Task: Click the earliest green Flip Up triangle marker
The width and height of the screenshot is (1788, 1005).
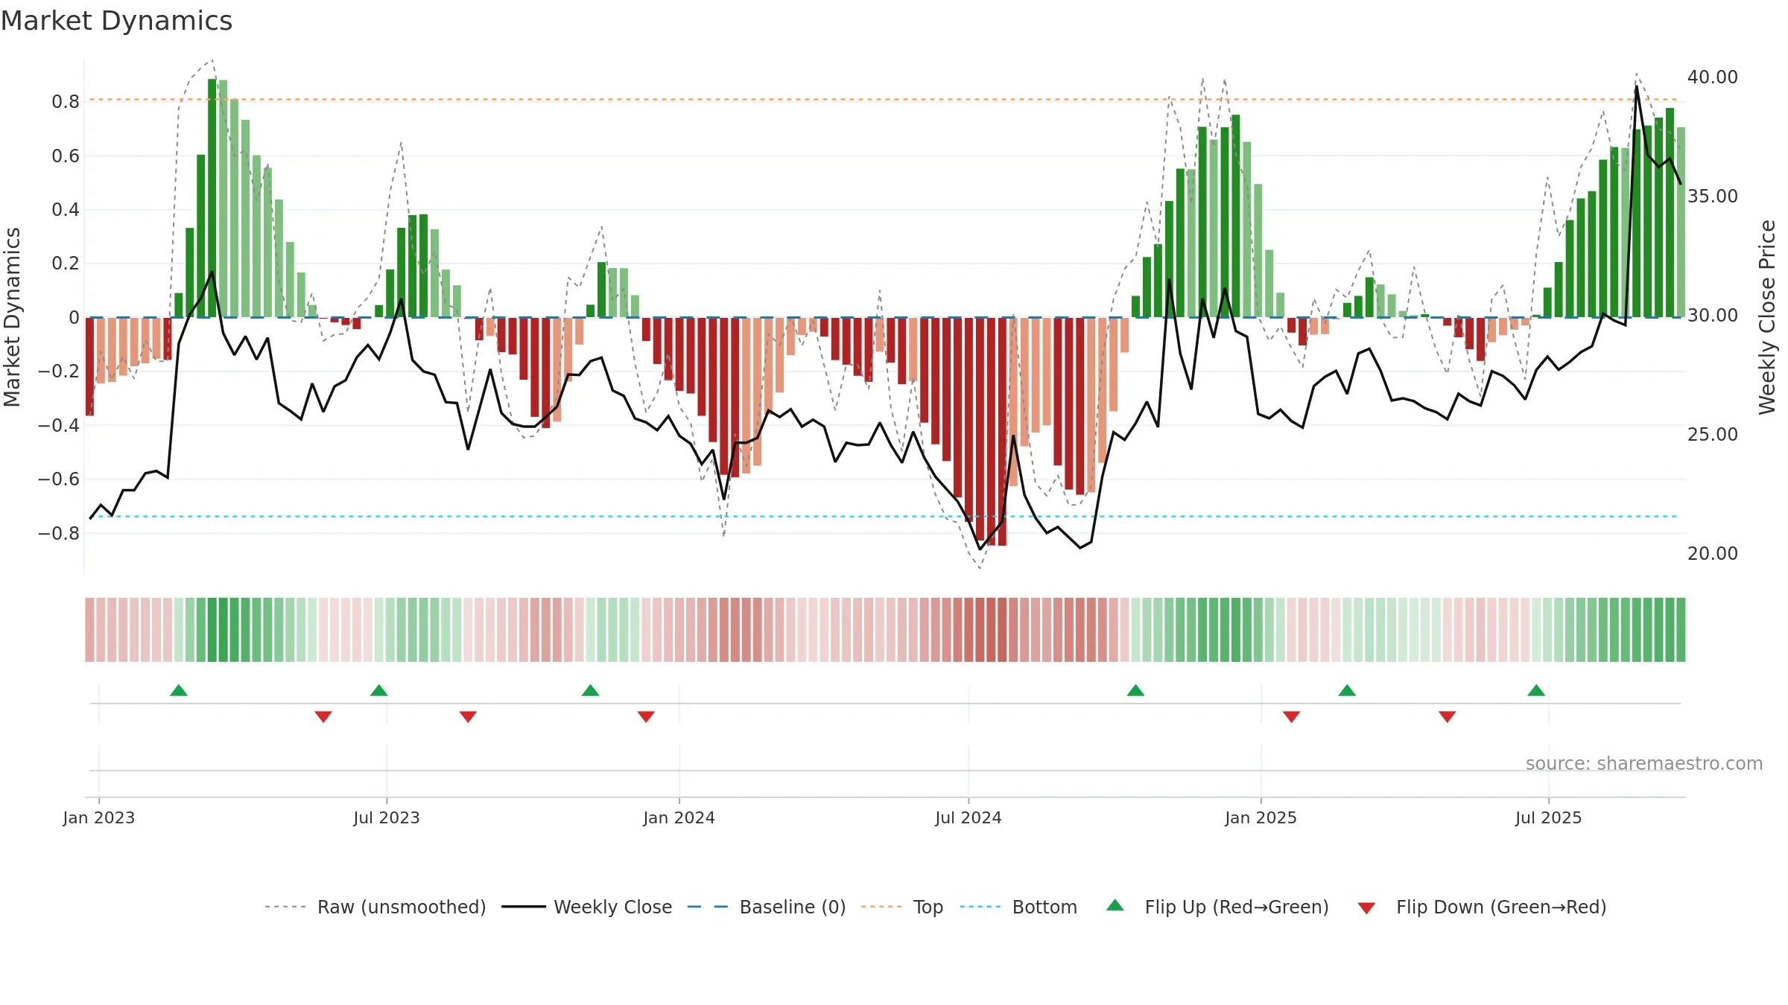Action: [179, 690]
